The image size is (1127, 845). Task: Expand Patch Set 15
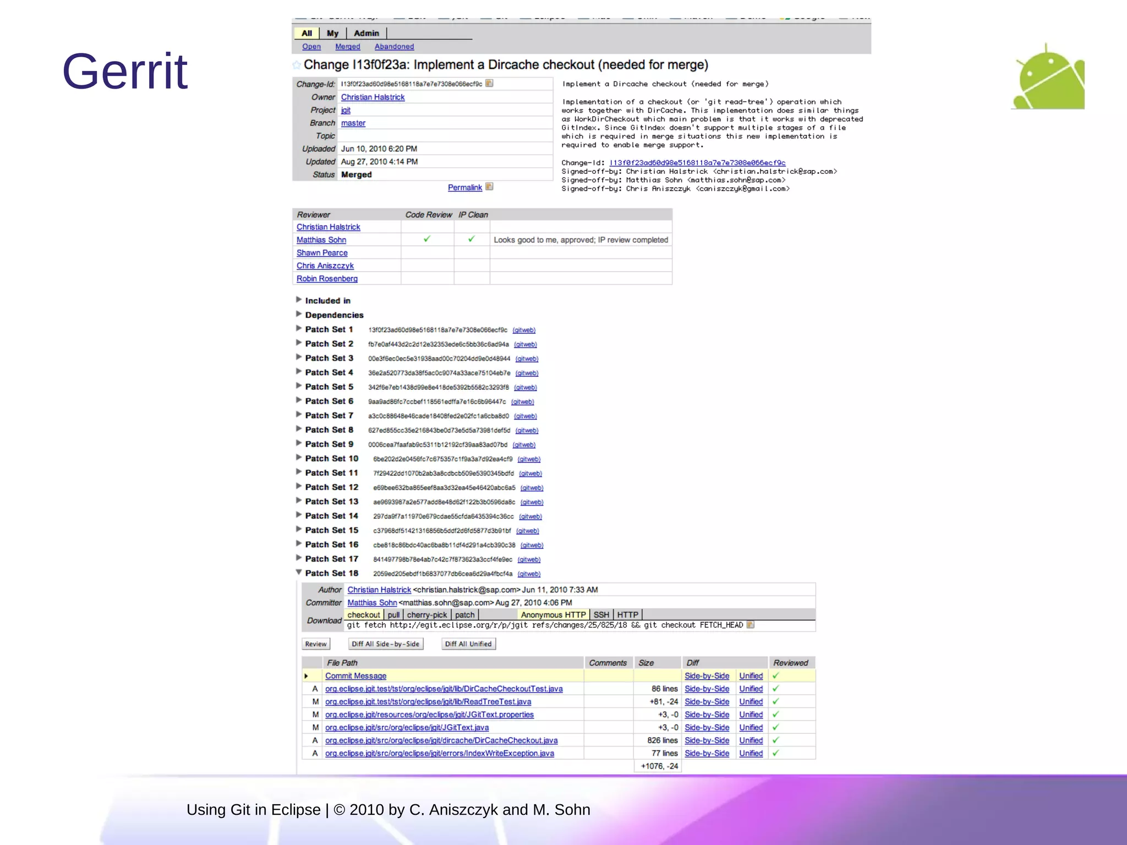coord(299,529)
